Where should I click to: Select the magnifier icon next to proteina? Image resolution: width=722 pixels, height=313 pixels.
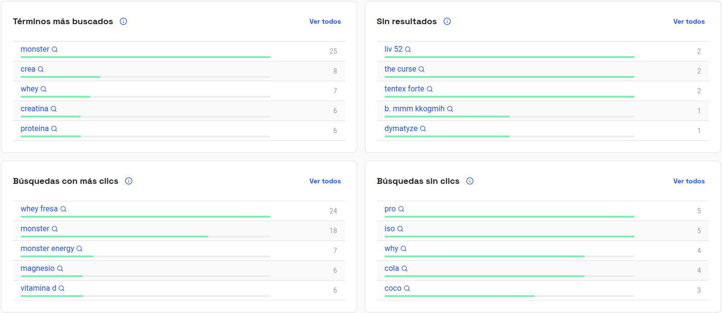(x=54, y=129)
